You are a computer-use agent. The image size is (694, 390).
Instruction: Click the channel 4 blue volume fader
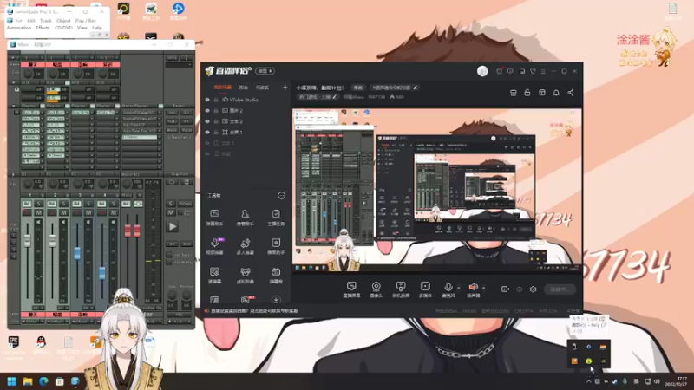click(101, 272)
